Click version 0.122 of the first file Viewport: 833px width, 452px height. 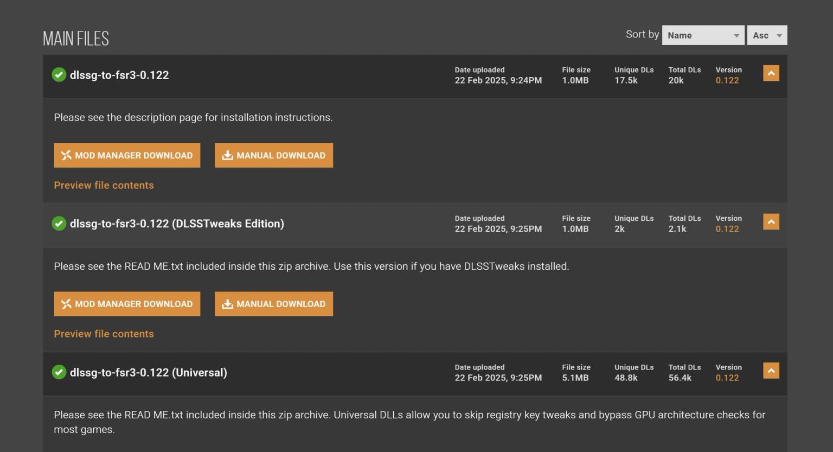(x=727, y=80)
